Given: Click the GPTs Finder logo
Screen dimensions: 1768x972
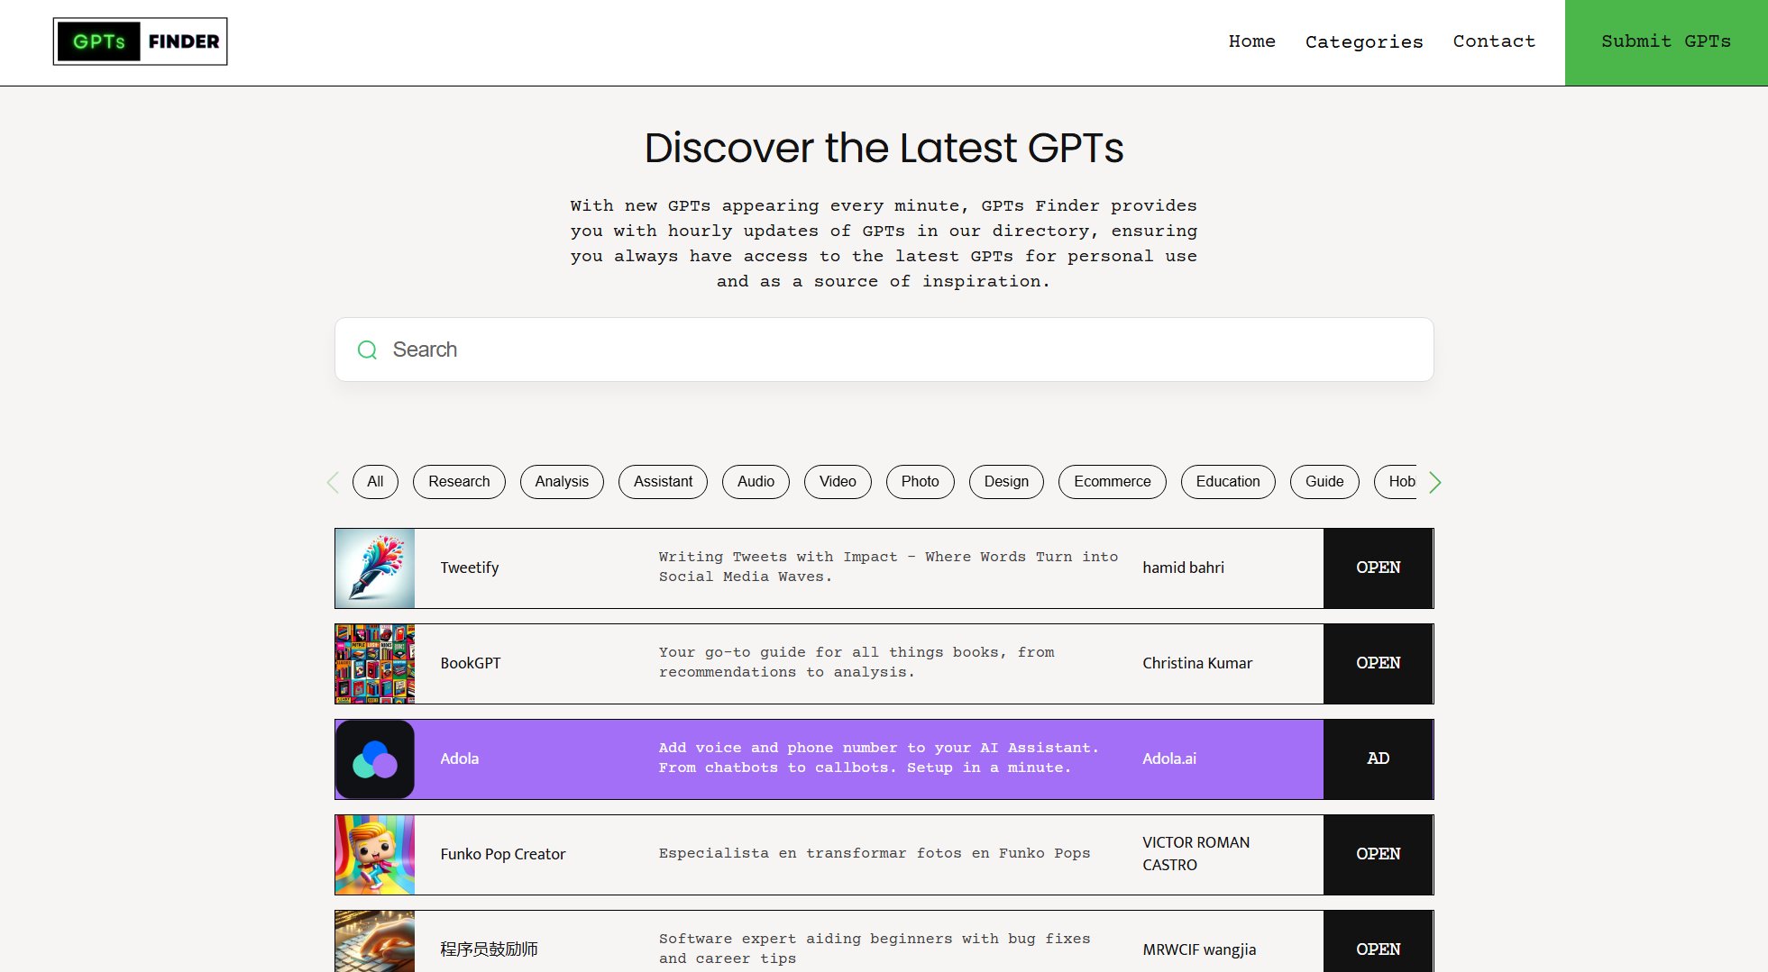Looking at the screenshot, I should (140, 41).
